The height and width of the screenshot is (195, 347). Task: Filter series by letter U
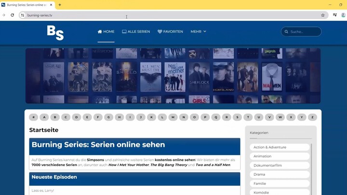259,117
